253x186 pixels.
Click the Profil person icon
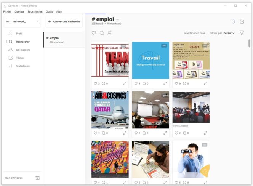(11, 34)
